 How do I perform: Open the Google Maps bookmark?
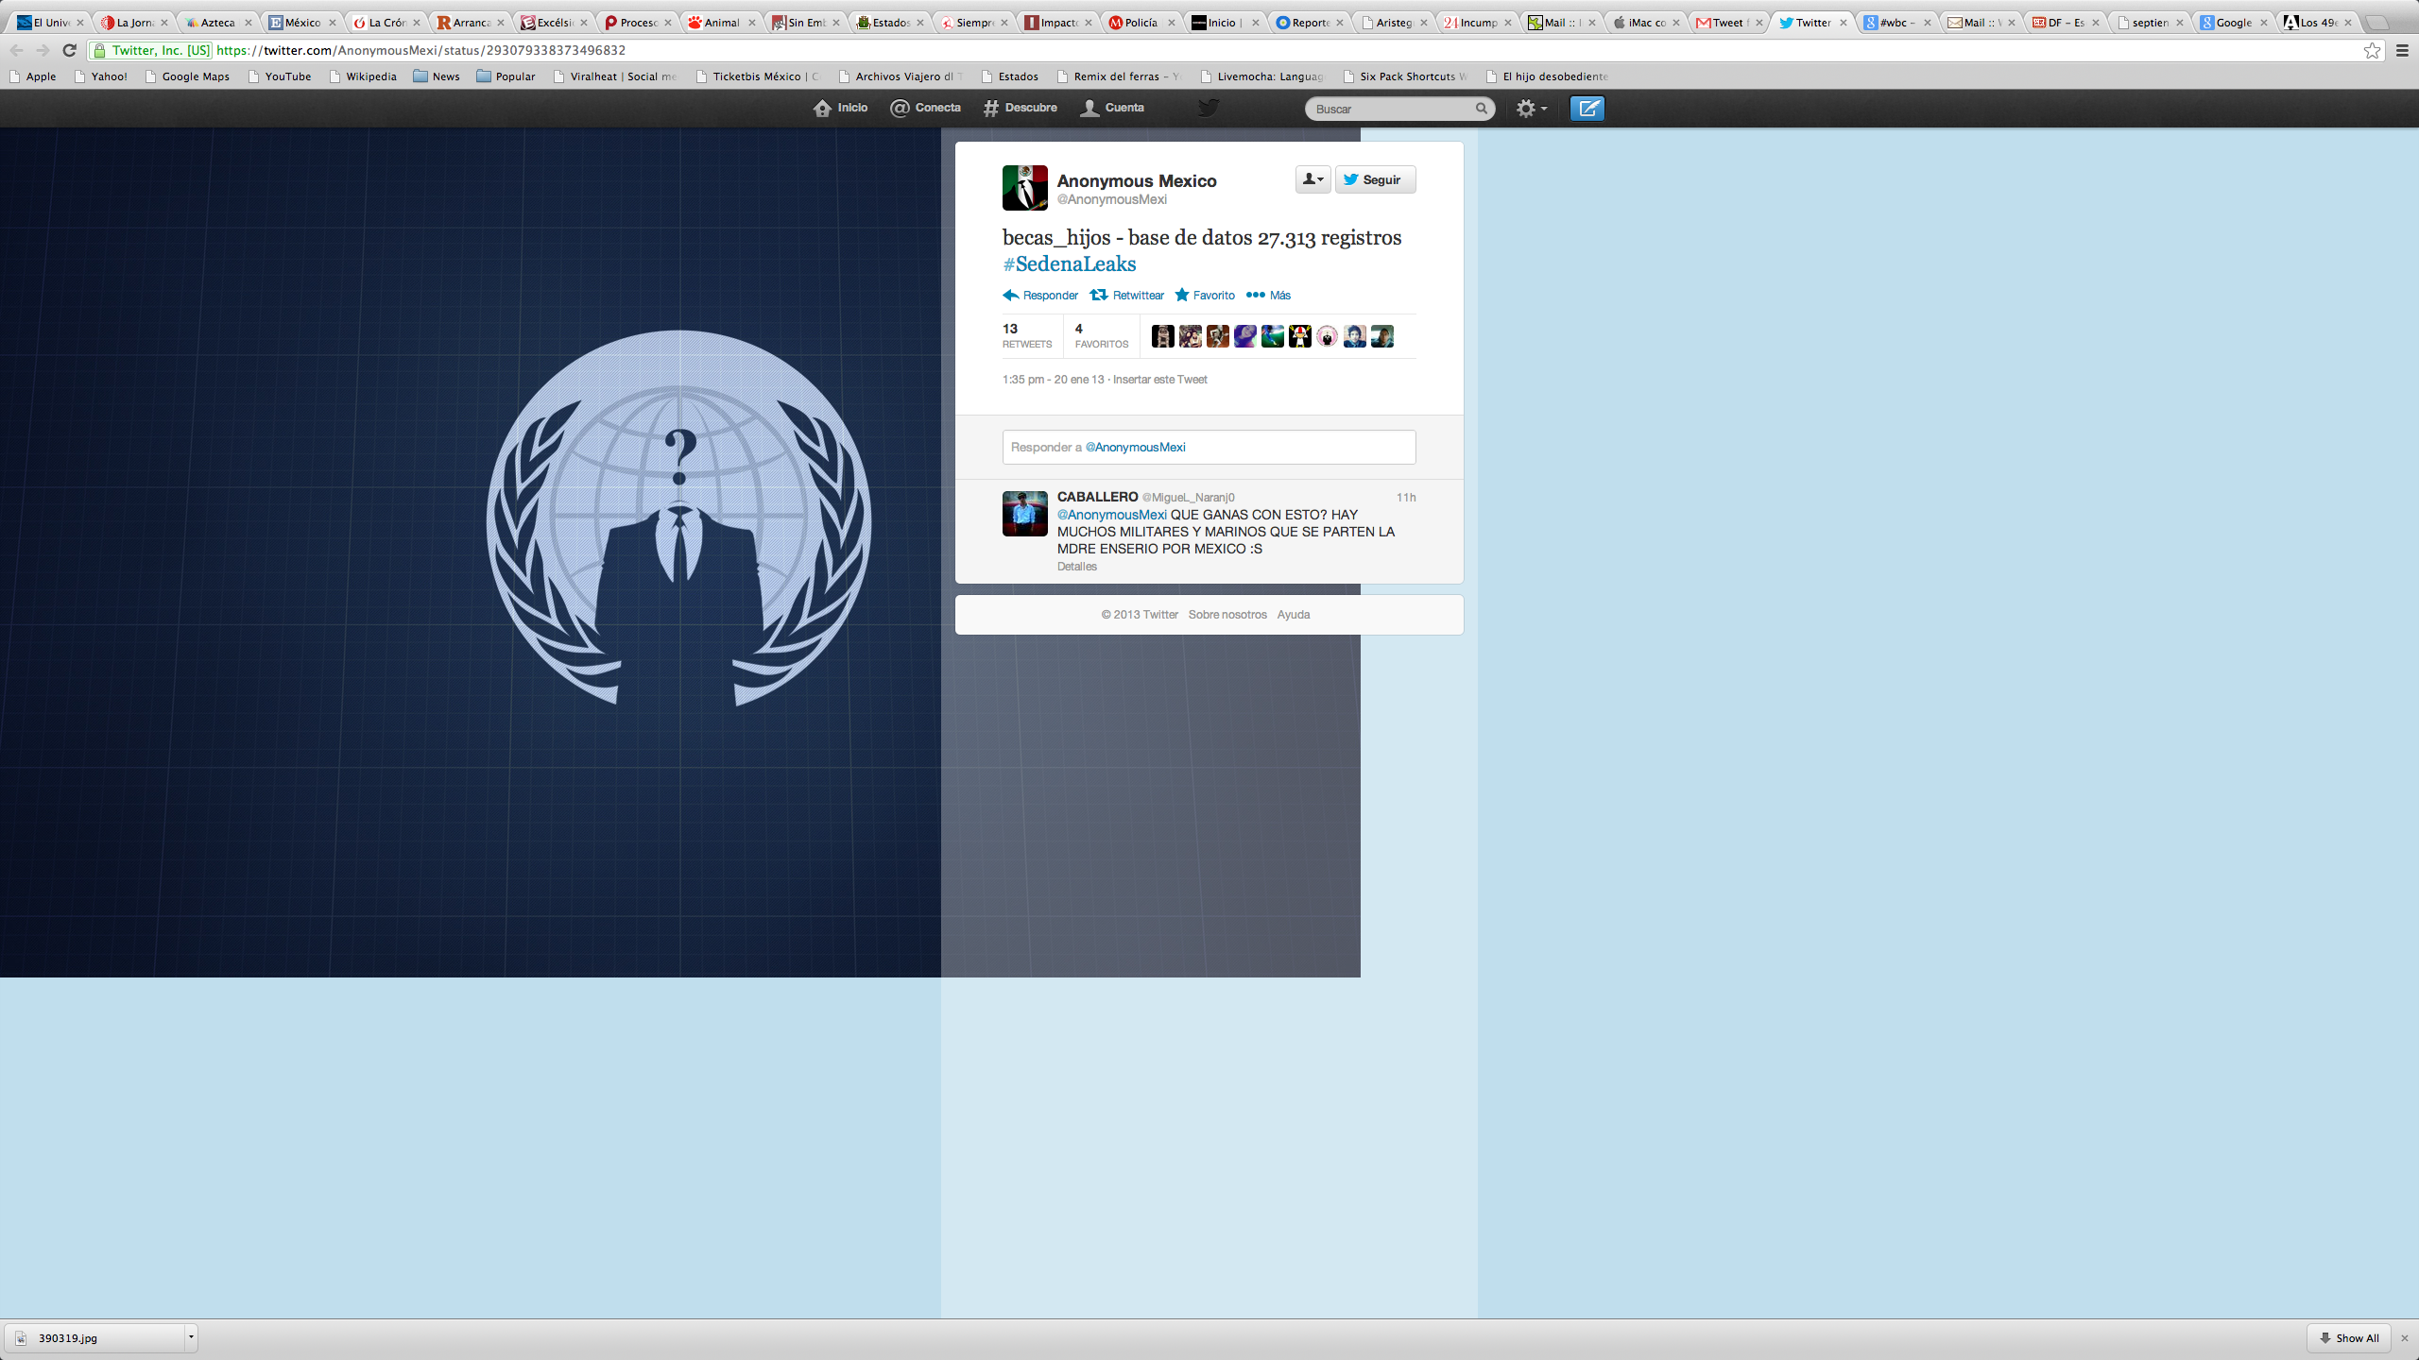click(x=187, y=76)
